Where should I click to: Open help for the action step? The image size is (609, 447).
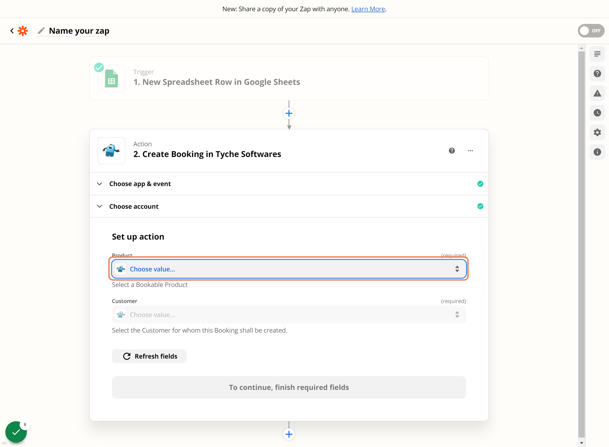(452, 151)
